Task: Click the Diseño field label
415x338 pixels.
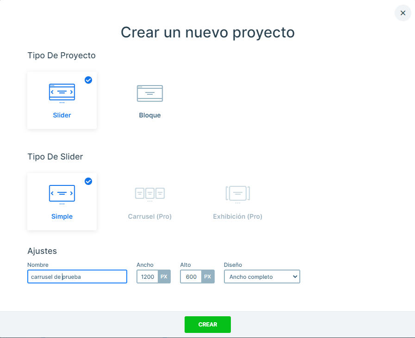Action: click(x=233, y=265)
